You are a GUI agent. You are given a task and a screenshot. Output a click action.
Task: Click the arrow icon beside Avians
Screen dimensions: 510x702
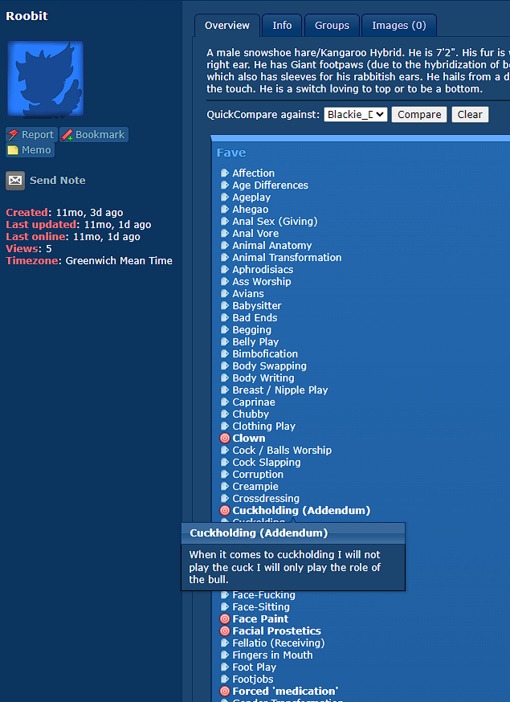click(225, 294)
